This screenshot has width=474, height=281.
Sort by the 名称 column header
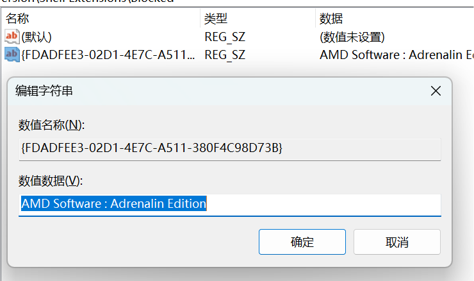tap(18, 19)
